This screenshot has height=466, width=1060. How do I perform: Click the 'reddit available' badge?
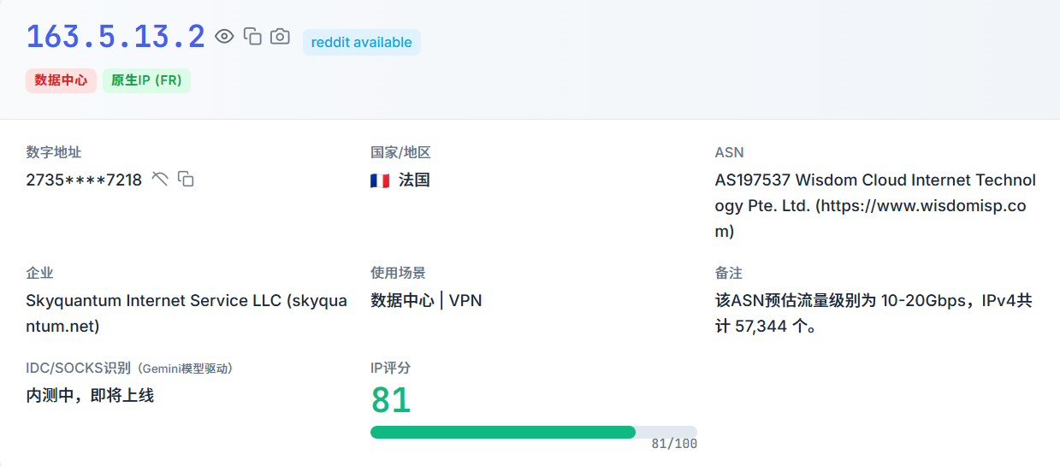[361, 42]
